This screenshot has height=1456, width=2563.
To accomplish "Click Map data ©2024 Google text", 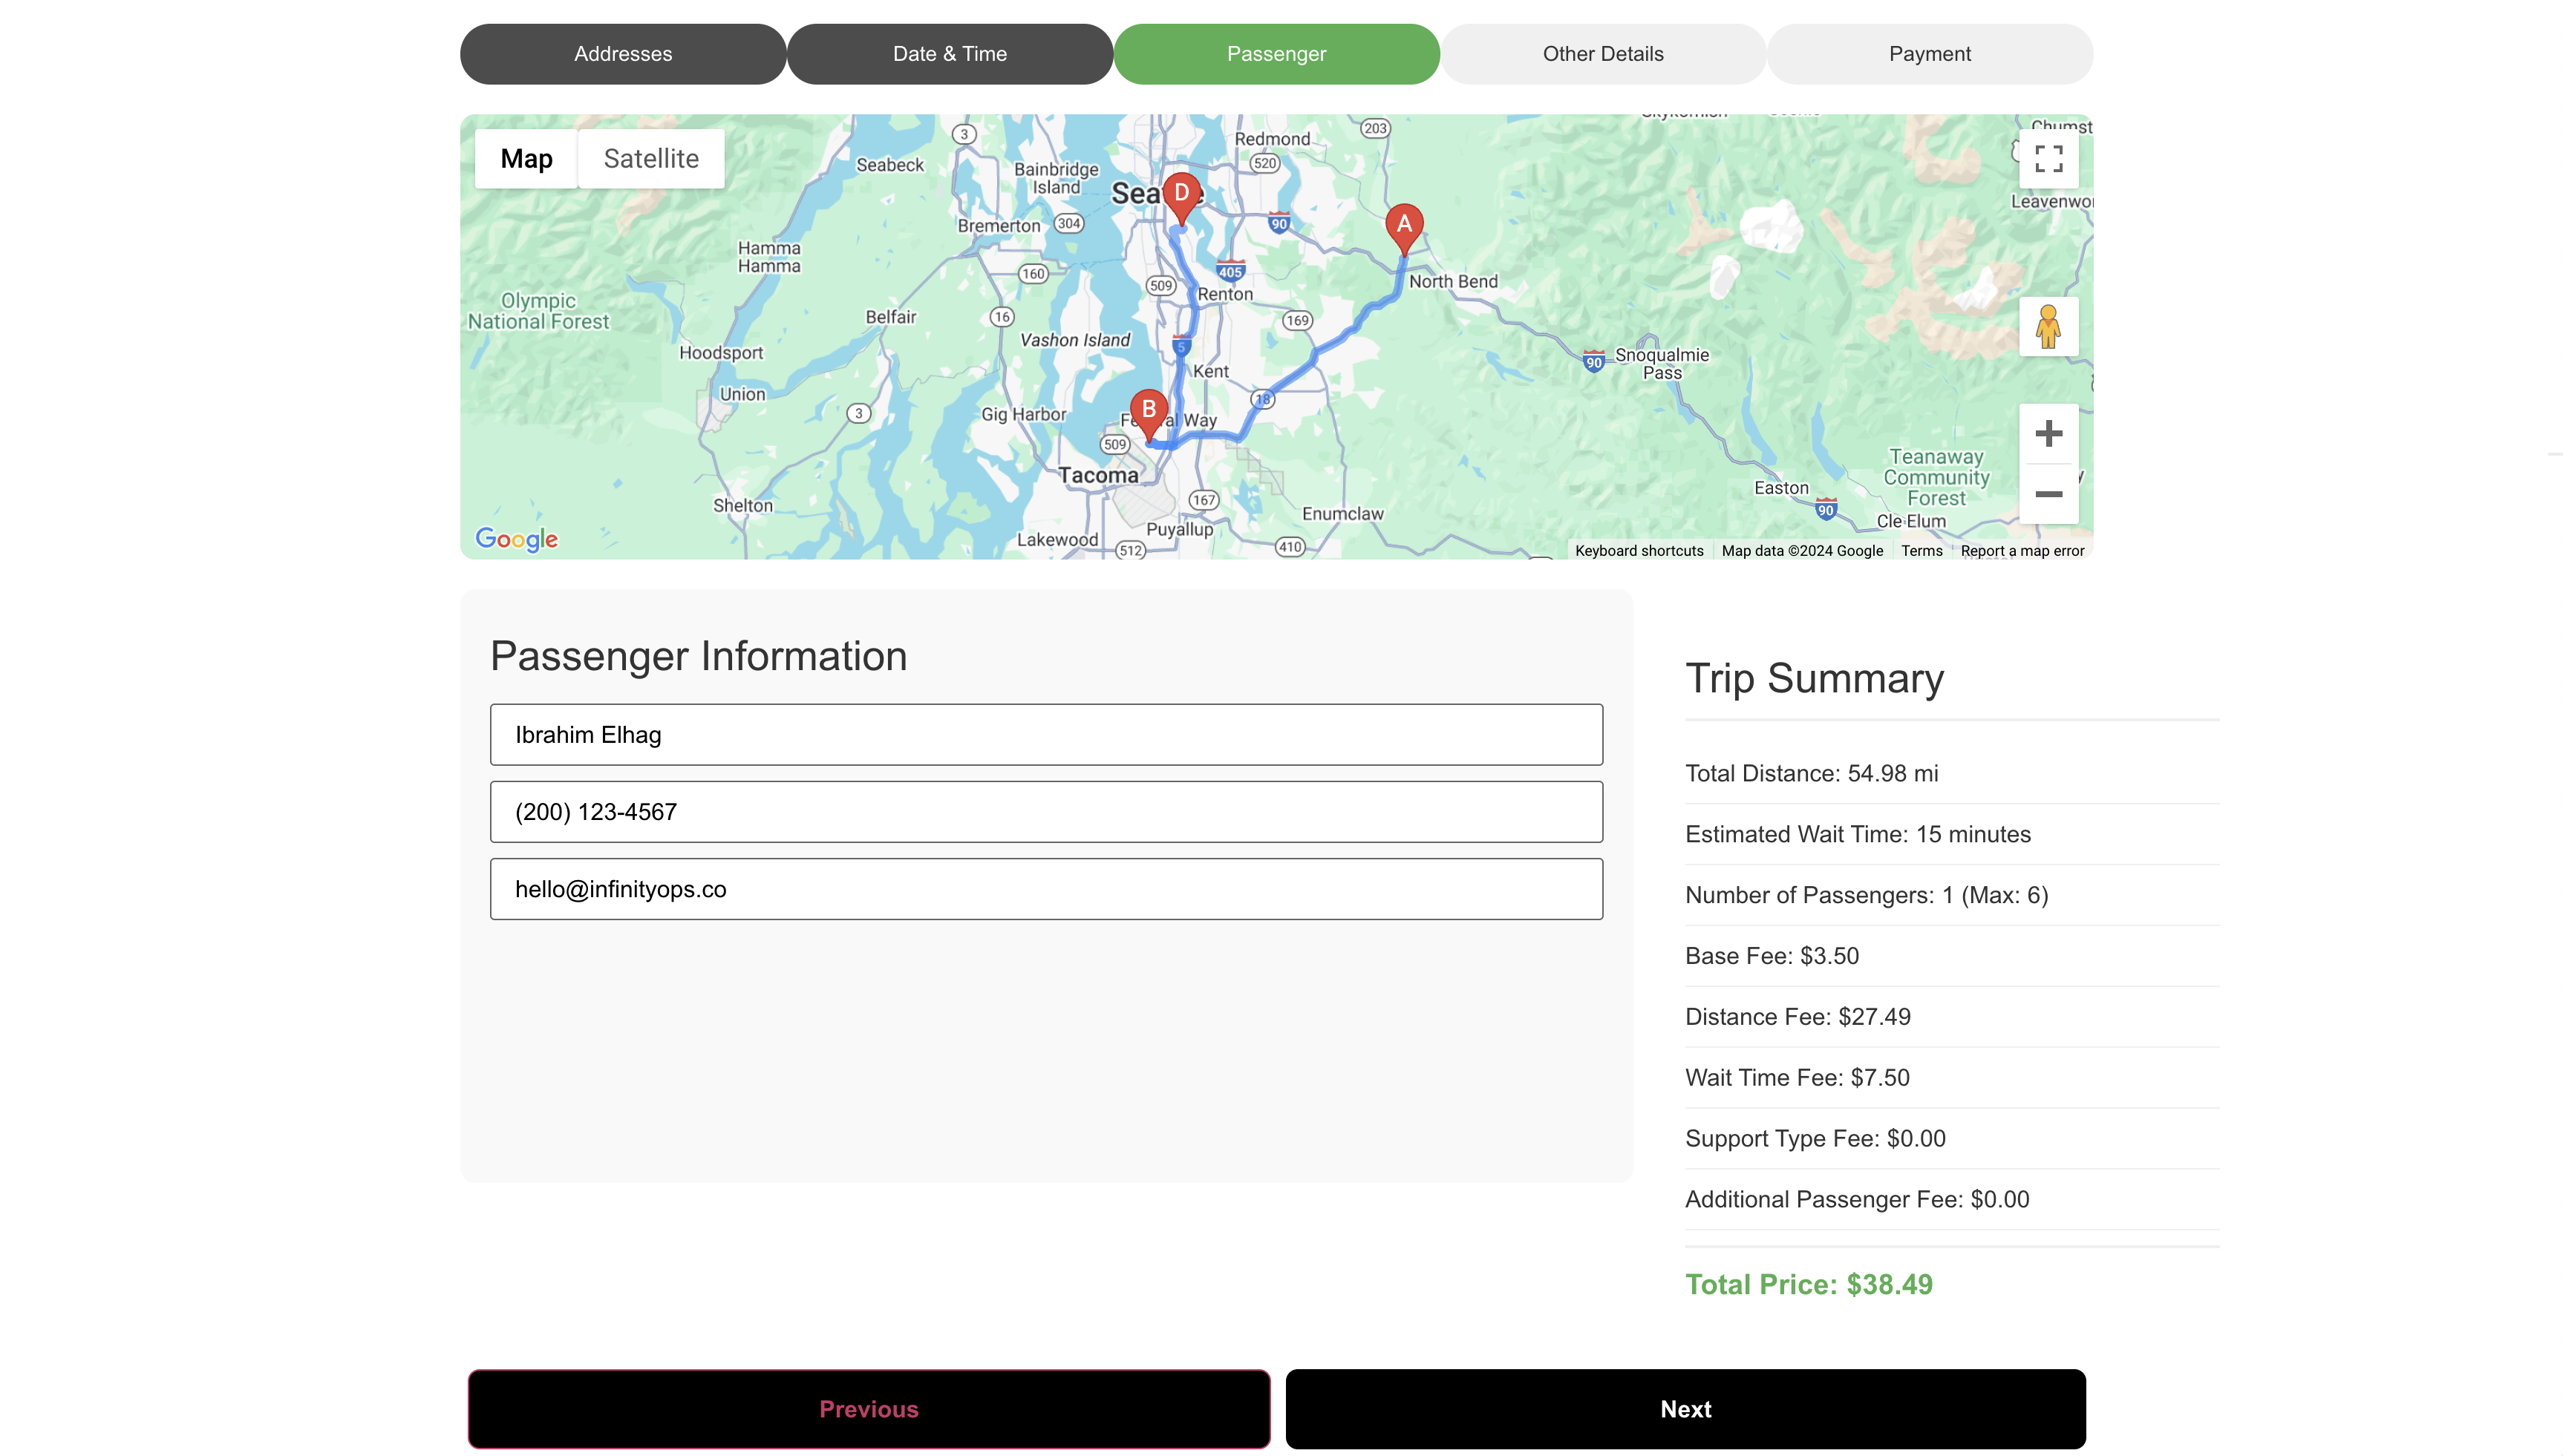I will (x=1802, y=551).
